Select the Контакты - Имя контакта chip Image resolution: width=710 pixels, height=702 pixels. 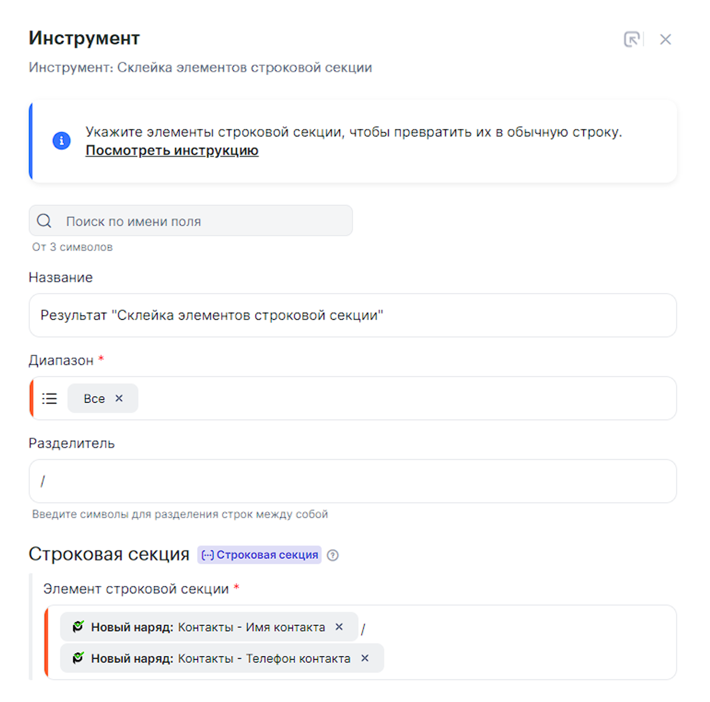207,627
